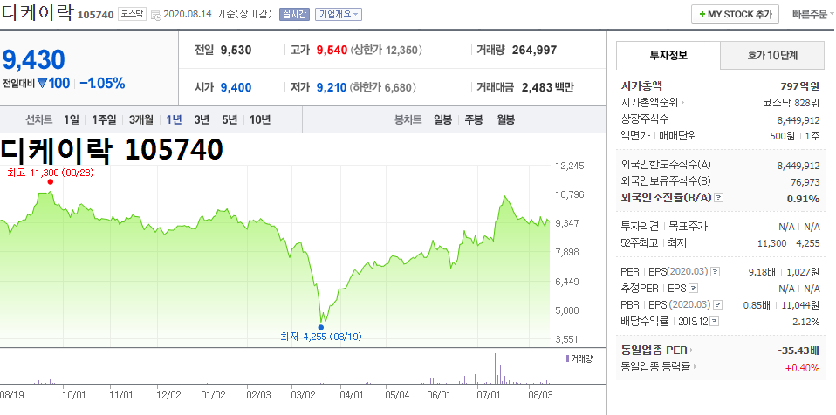836x415 pixels.
Task: Open the 동일업종 등락률 link
Action: 655,367
